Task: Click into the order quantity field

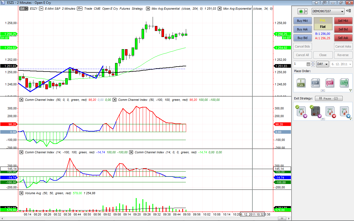Action: 300,64
